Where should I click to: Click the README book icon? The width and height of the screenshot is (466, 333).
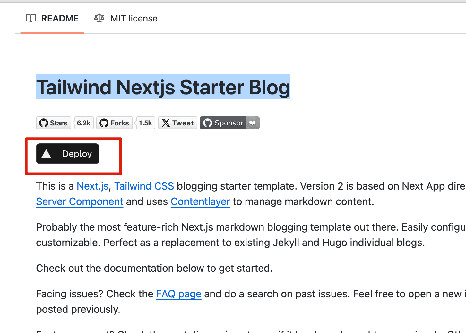(31, 18)
